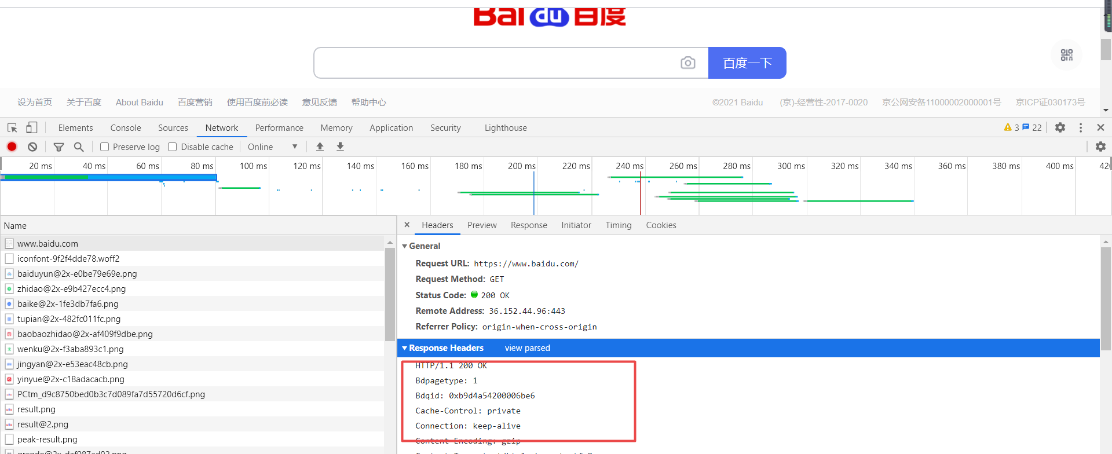1112x454 pixels.
Task: Select the result@2.png request
Action: click(192, 424)
